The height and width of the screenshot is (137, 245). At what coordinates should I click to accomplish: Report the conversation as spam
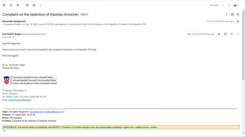point(11,5)
